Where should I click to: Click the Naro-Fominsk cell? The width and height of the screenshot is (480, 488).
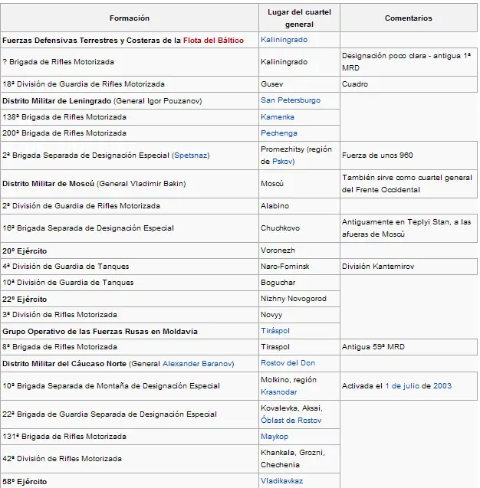(x=299, y=267)
